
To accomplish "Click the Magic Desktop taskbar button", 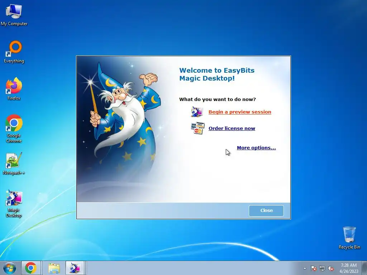I will [x=75, y=268].
